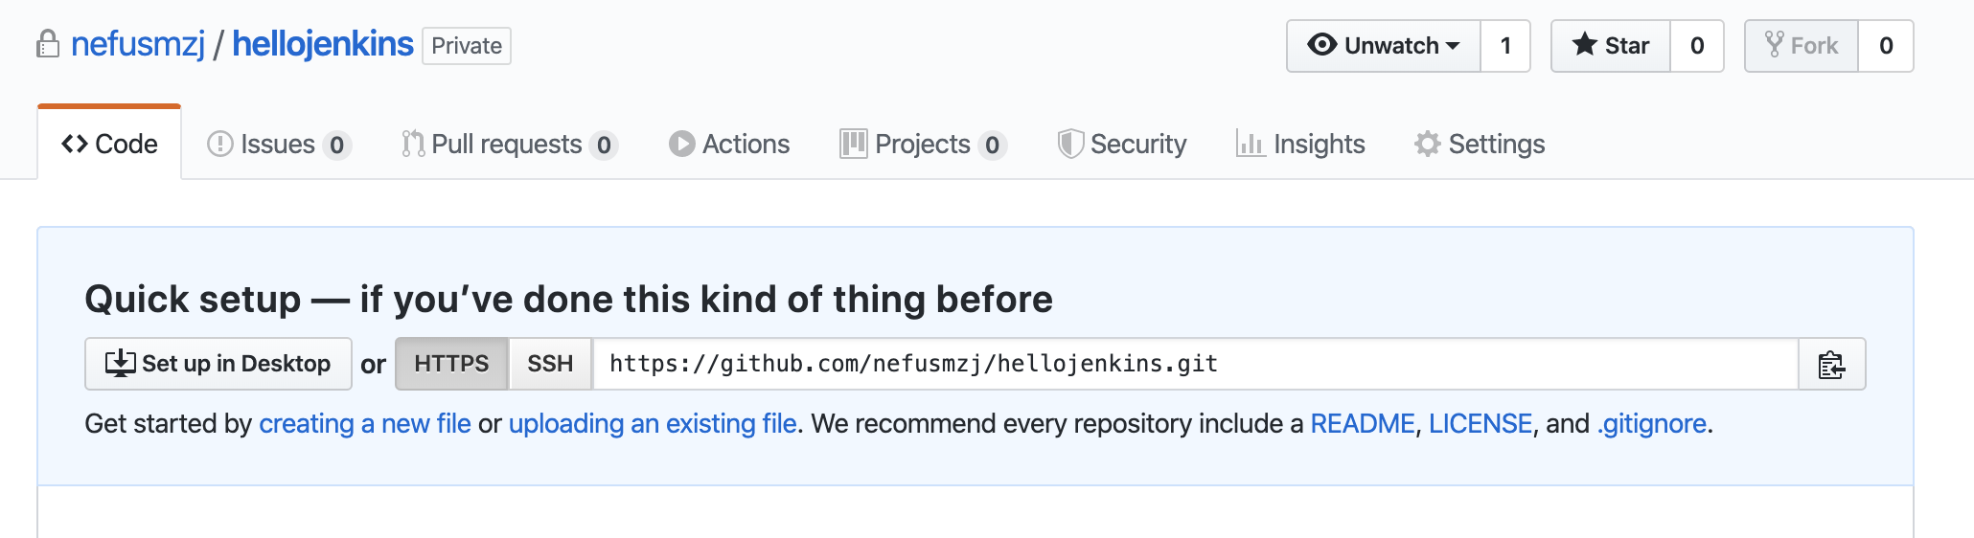
Task: Select the HTTPS protocol toggle
Action: click(451, 364)
